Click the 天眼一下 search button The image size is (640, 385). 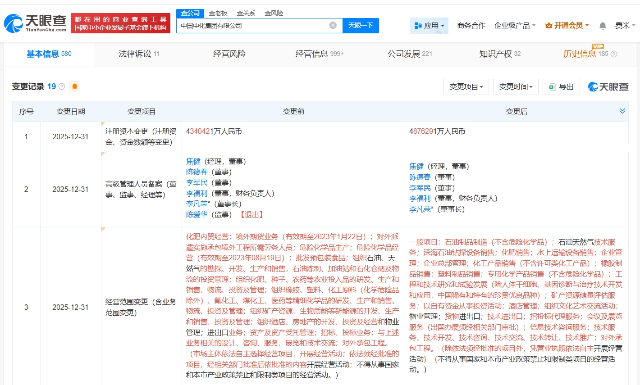(361, 26)
